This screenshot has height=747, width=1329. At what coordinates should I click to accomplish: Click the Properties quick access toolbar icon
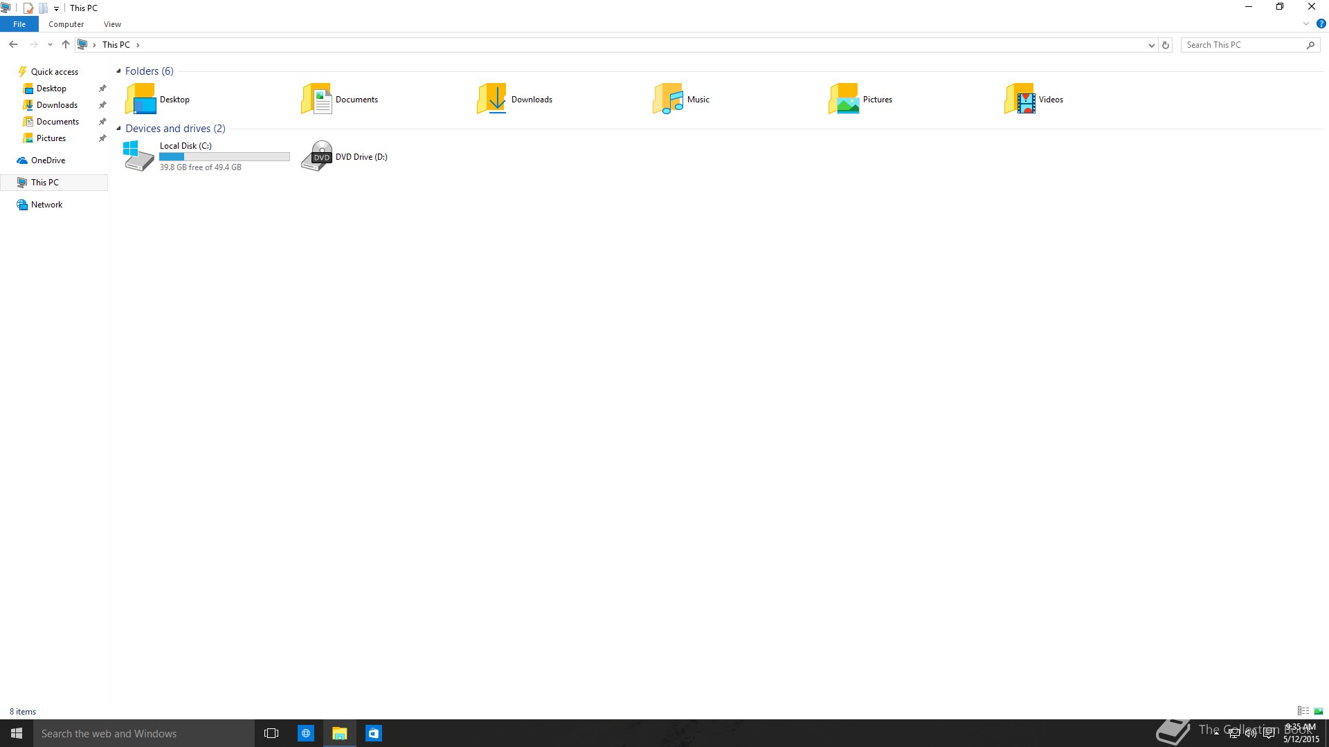pyautogui.click(x=28, y=8)
